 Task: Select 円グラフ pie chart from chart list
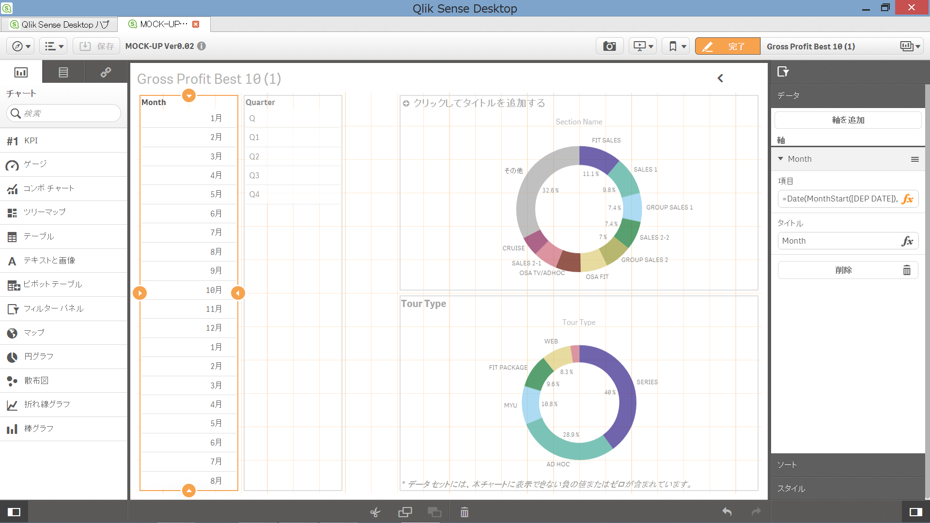[39, 356]
